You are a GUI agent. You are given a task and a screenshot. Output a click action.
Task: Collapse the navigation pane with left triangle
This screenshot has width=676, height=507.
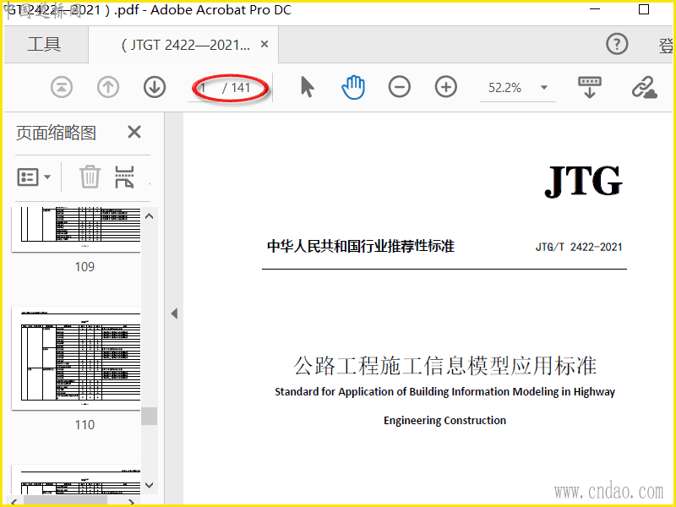pyautogui.click(x=174, y=313)
